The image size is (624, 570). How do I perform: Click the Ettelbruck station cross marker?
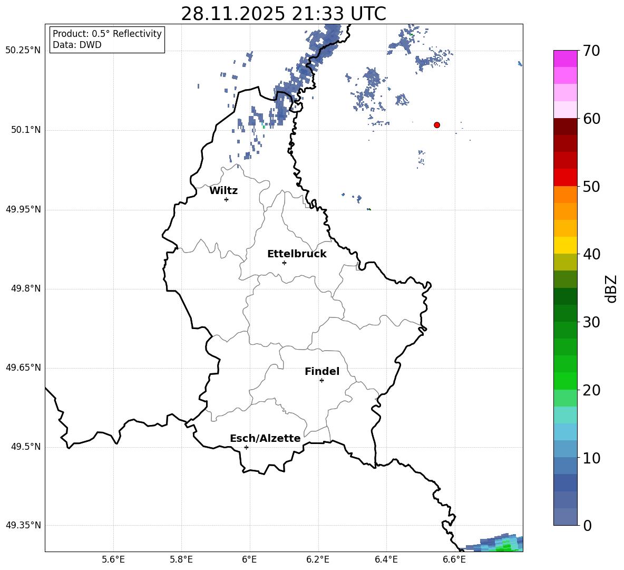pyautogui.click(x=284, y=263)
